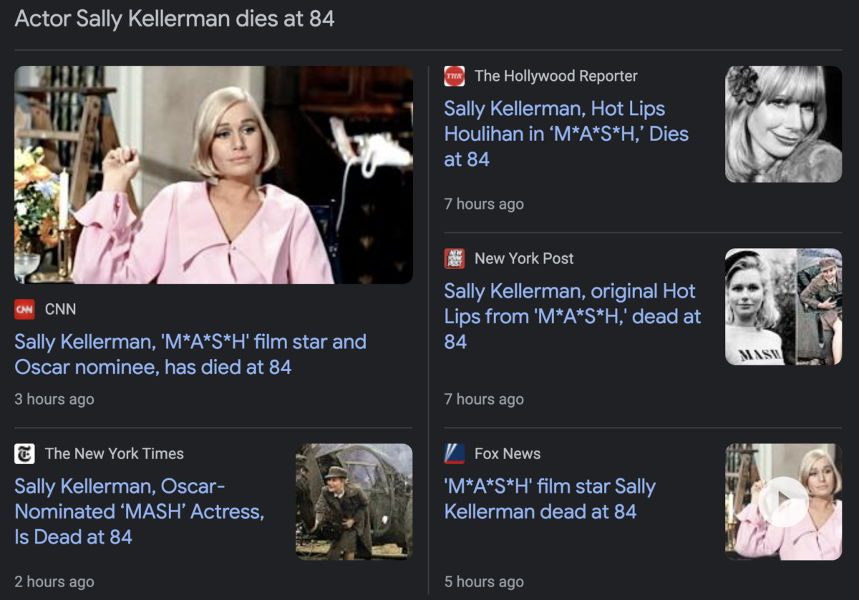Click '7 hours ago' under New York Post story
Image resolution: width=859 pixels, height=600 pixels.
point(484,399)
